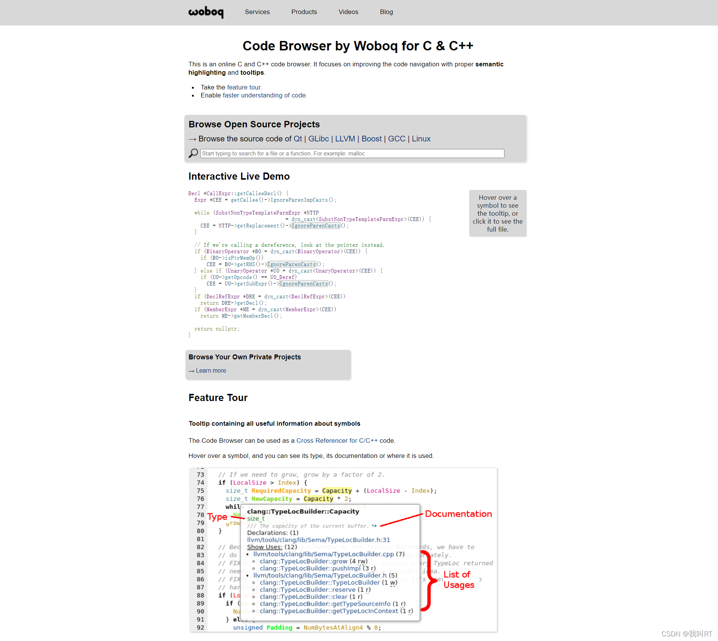Click UO_Deref in the demo code
Viewport: 718px width, 641px height.
click(282, 277)
